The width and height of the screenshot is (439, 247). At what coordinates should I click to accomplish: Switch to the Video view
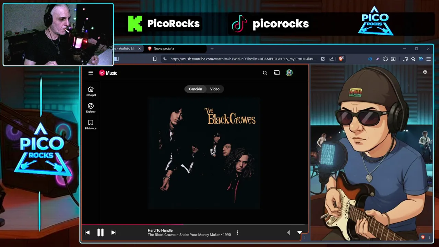pos(215,89)
